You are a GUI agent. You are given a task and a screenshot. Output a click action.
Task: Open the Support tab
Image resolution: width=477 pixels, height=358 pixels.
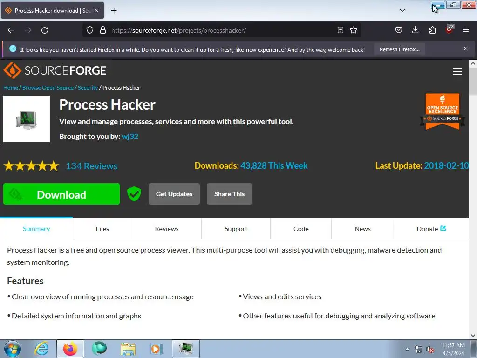click(x=236, y=229)
